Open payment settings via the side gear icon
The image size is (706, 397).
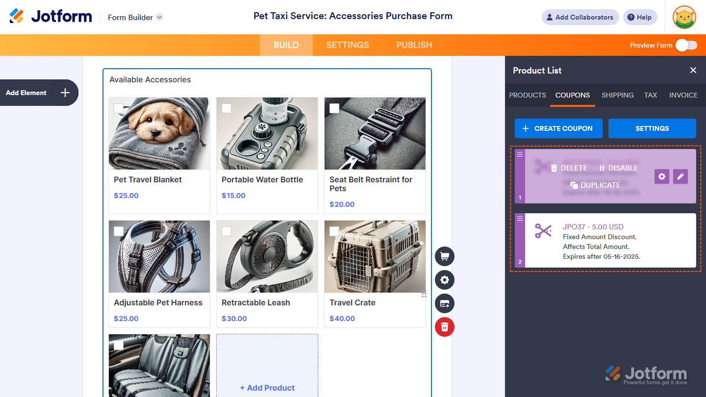click(445, 280)
